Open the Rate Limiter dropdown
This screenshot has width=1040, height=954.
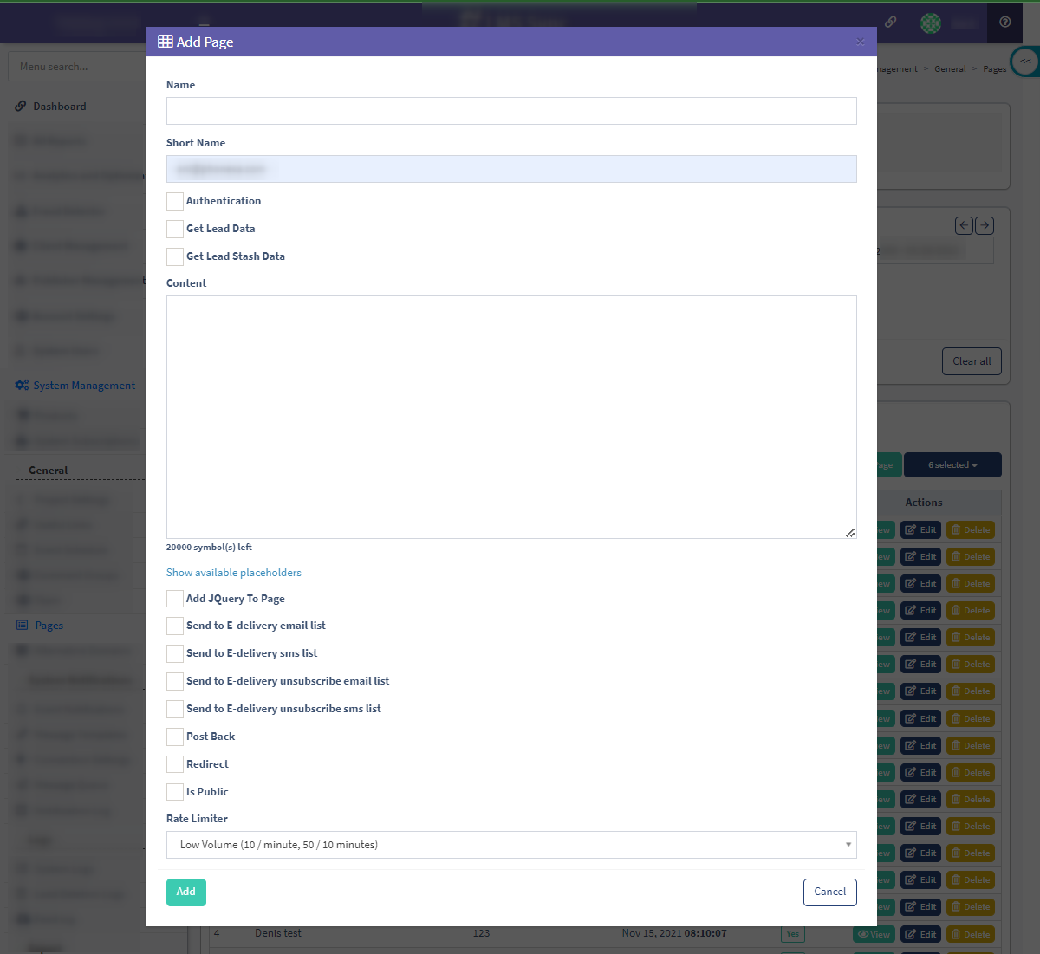pos(511,845)
